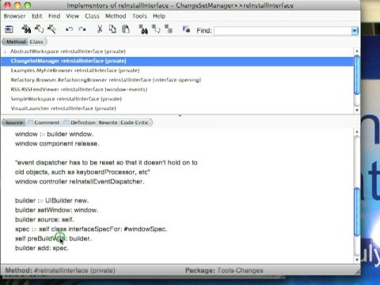
Task: Select the Rewrite tab
Action: 108,123
